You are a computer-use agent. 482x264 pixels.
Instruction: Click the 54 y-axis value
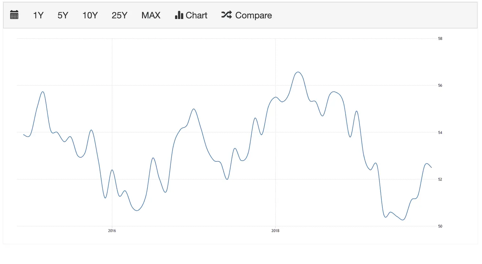(440, 133)
